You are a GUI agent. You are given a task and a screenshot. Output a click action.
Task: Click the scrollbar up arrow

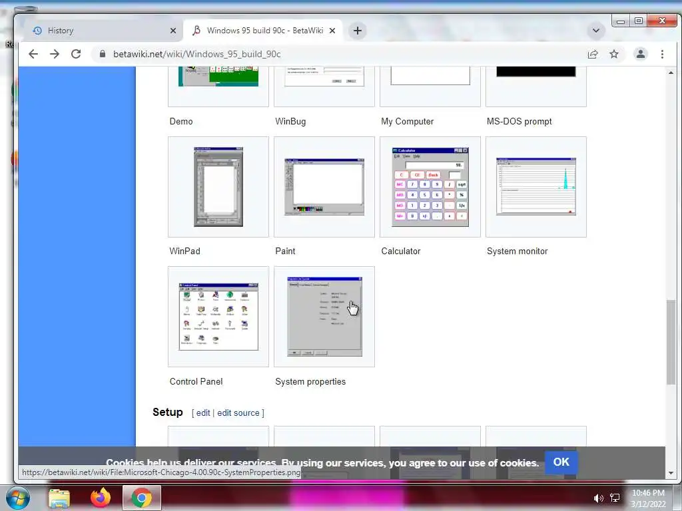671,73
